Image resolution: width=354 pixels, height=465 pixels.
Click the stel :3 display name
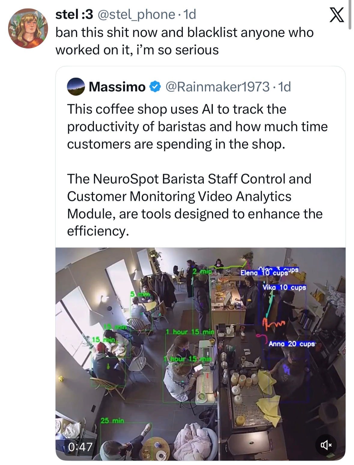click(x=74, y=14)
